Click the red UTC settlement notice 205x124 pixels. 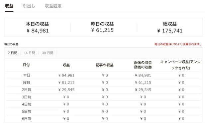(x=178, y=44)
